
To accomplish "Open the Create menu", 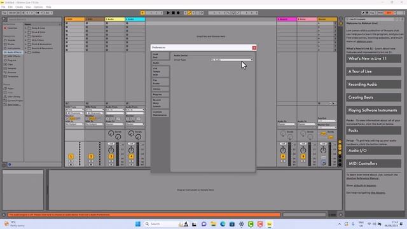I will tap(19, 7).
